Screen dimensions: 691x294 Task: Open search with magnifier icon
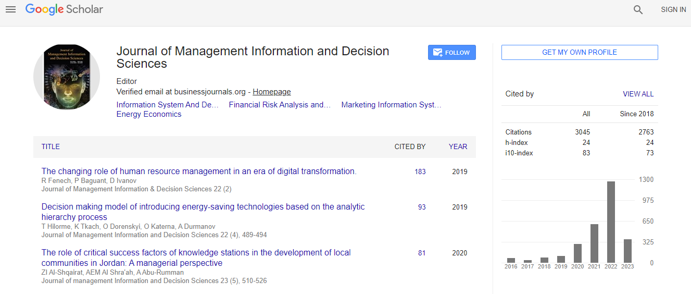638,9
